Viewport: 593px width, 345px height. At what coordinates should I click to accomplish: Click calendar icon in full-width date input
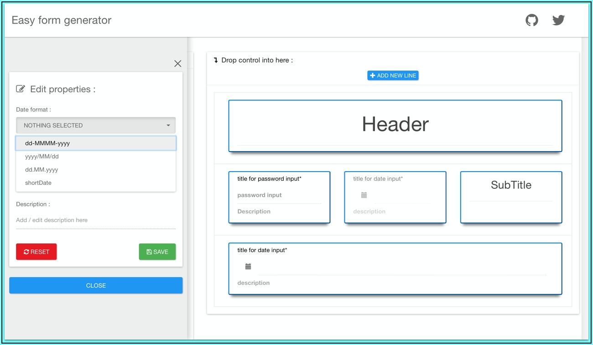248,267
